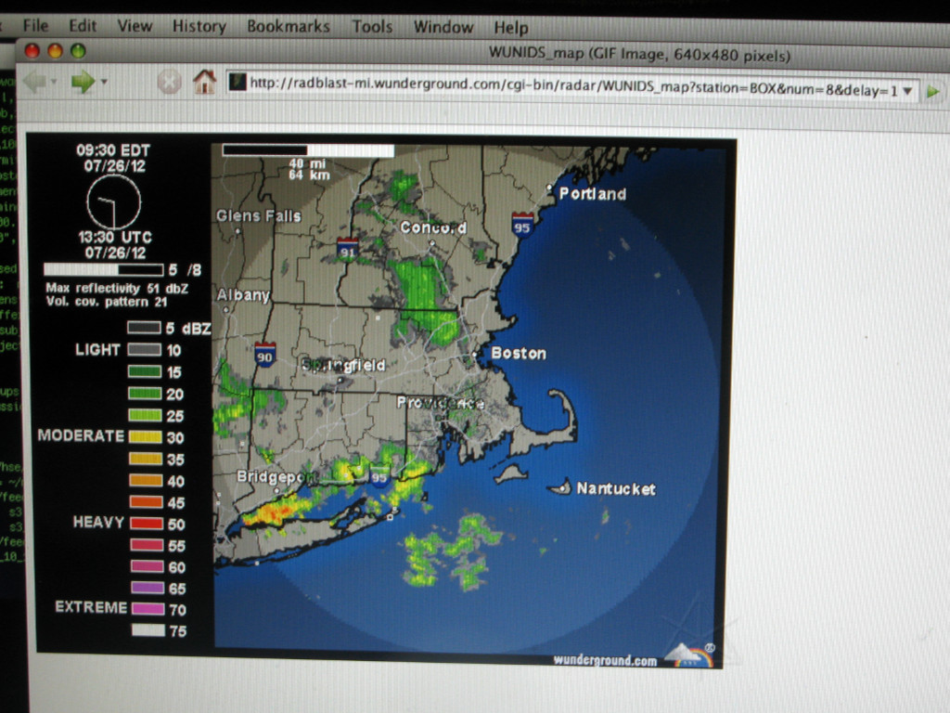Click the I-90 highway shield on map
The image size is (950, 713).
[x=265, y=354]
